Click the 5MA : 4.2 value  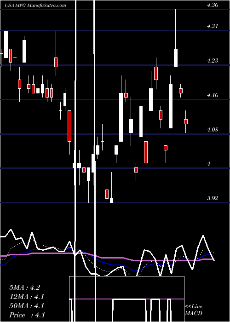coord(25,287)
